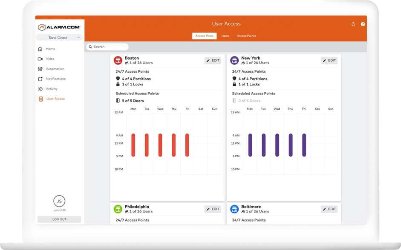
Task: Click the refresh icon in the header
Action: [353, 24]
